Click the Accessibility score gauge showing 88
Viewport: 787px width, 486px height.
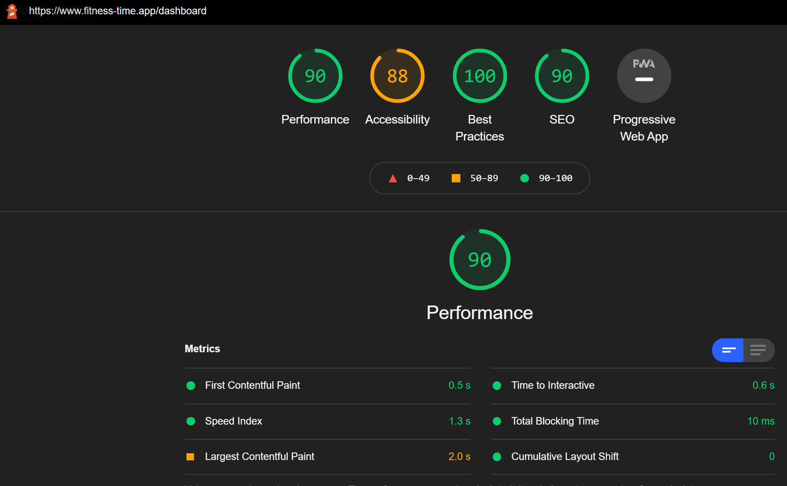coord(397,76)
